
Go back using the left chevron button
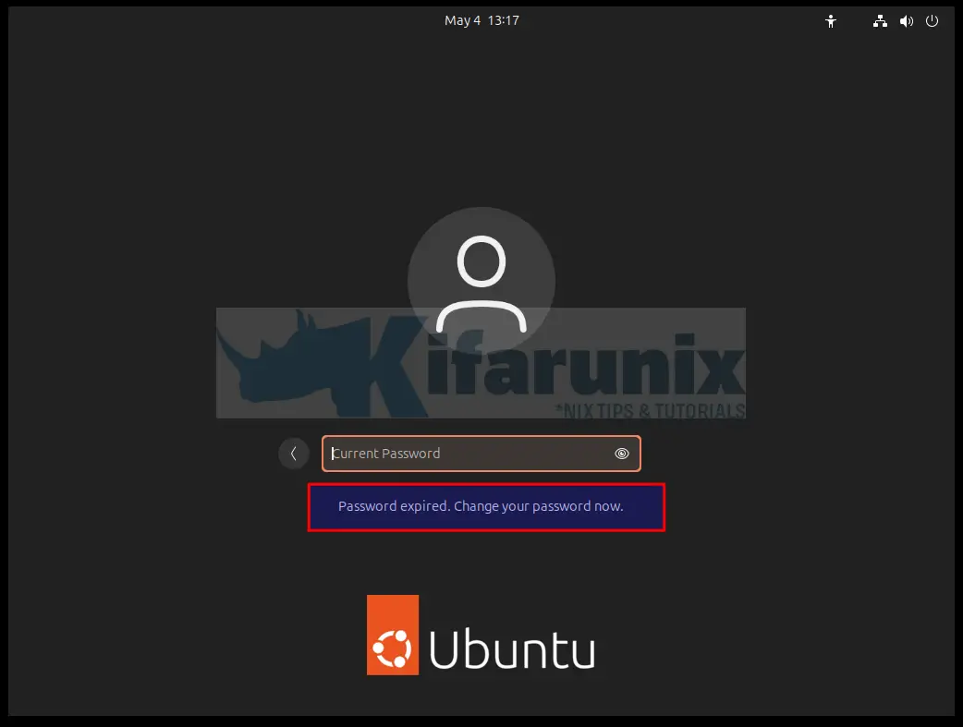click(x=294, y=454)
